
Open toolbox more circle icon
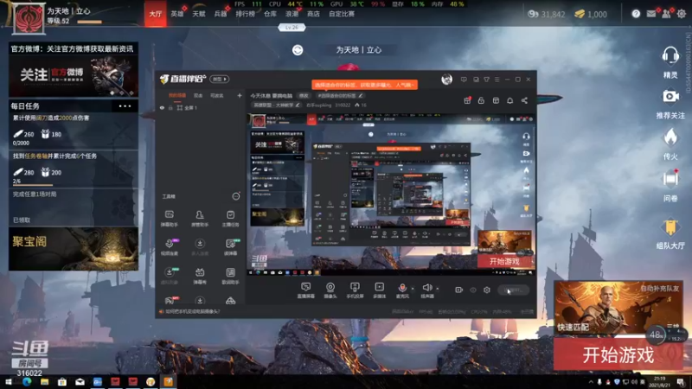(236, 196)
